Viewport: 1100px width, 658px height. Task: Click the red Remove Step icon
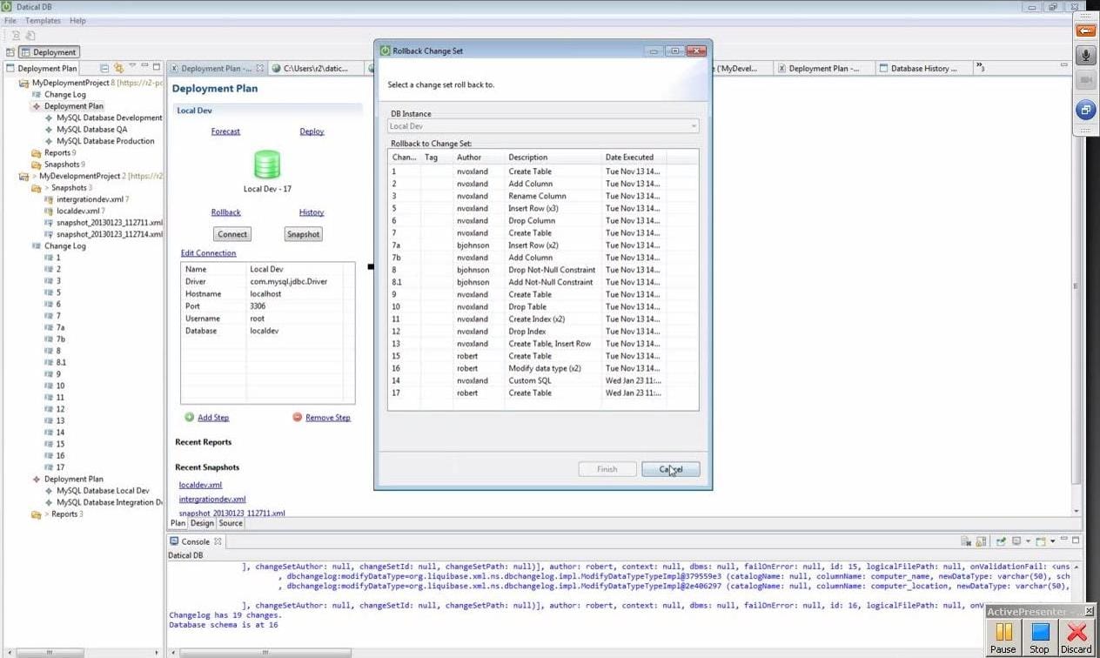[298, 418]
